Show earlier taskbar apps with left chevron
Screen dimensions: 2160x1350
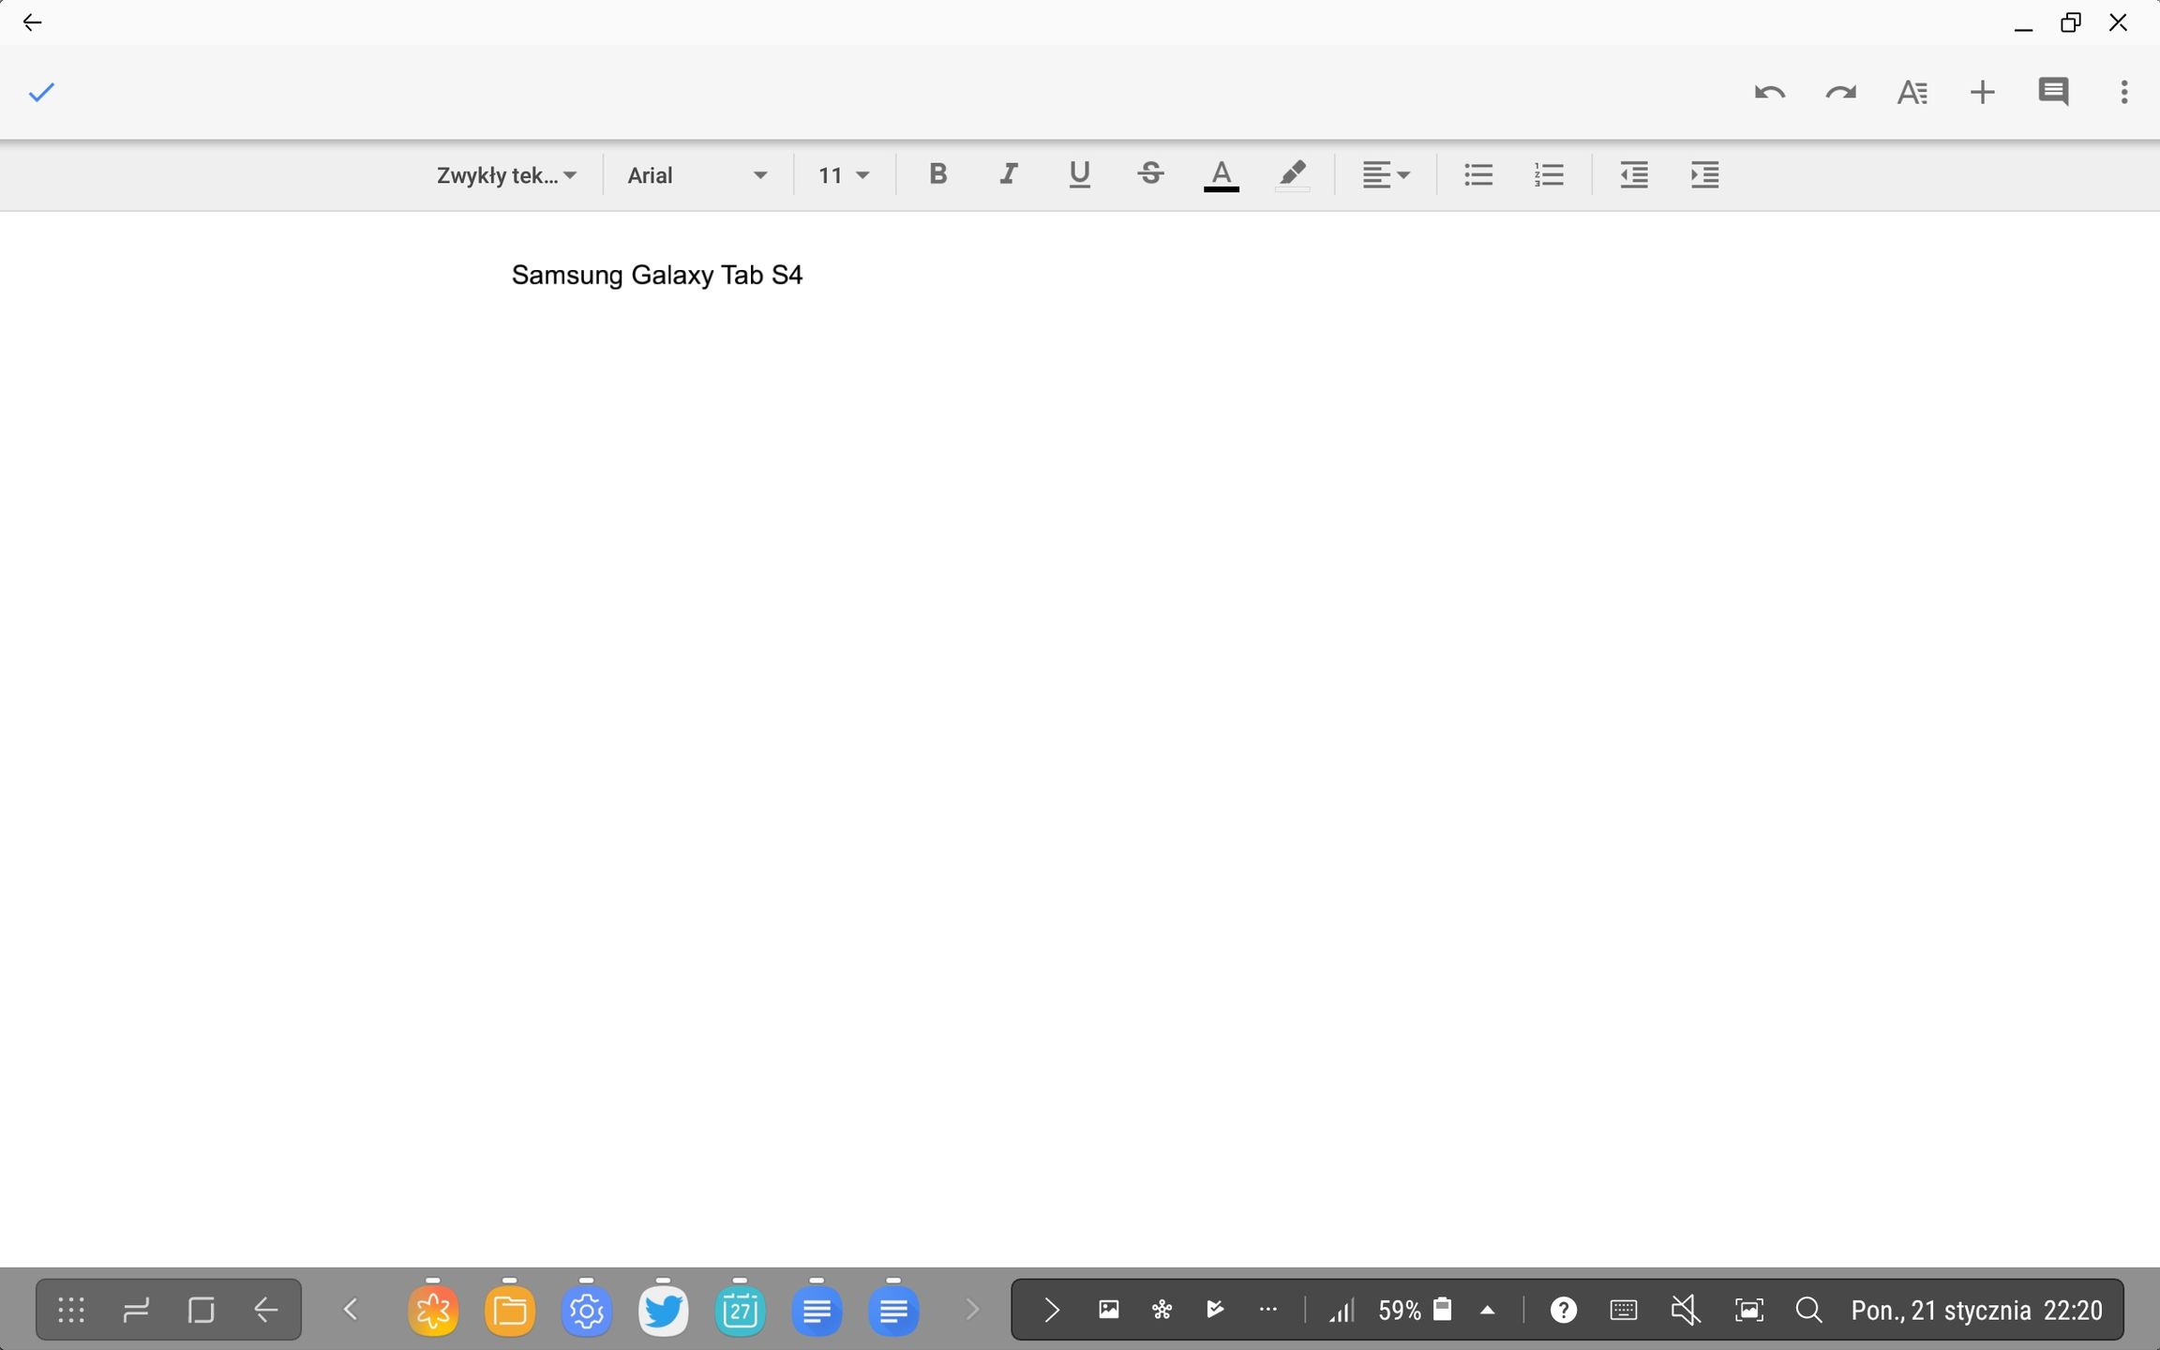[x=351, y=1310]
